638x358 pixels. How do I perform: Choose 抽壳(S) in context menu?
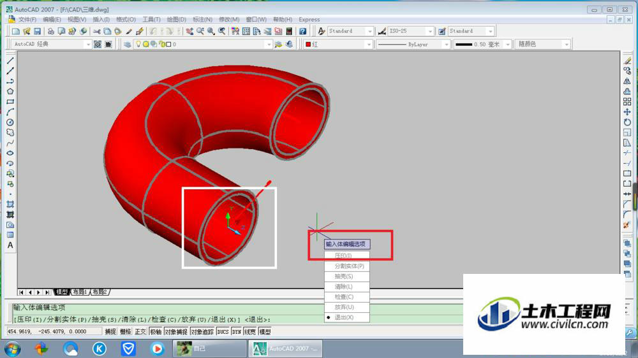point(347,276)
